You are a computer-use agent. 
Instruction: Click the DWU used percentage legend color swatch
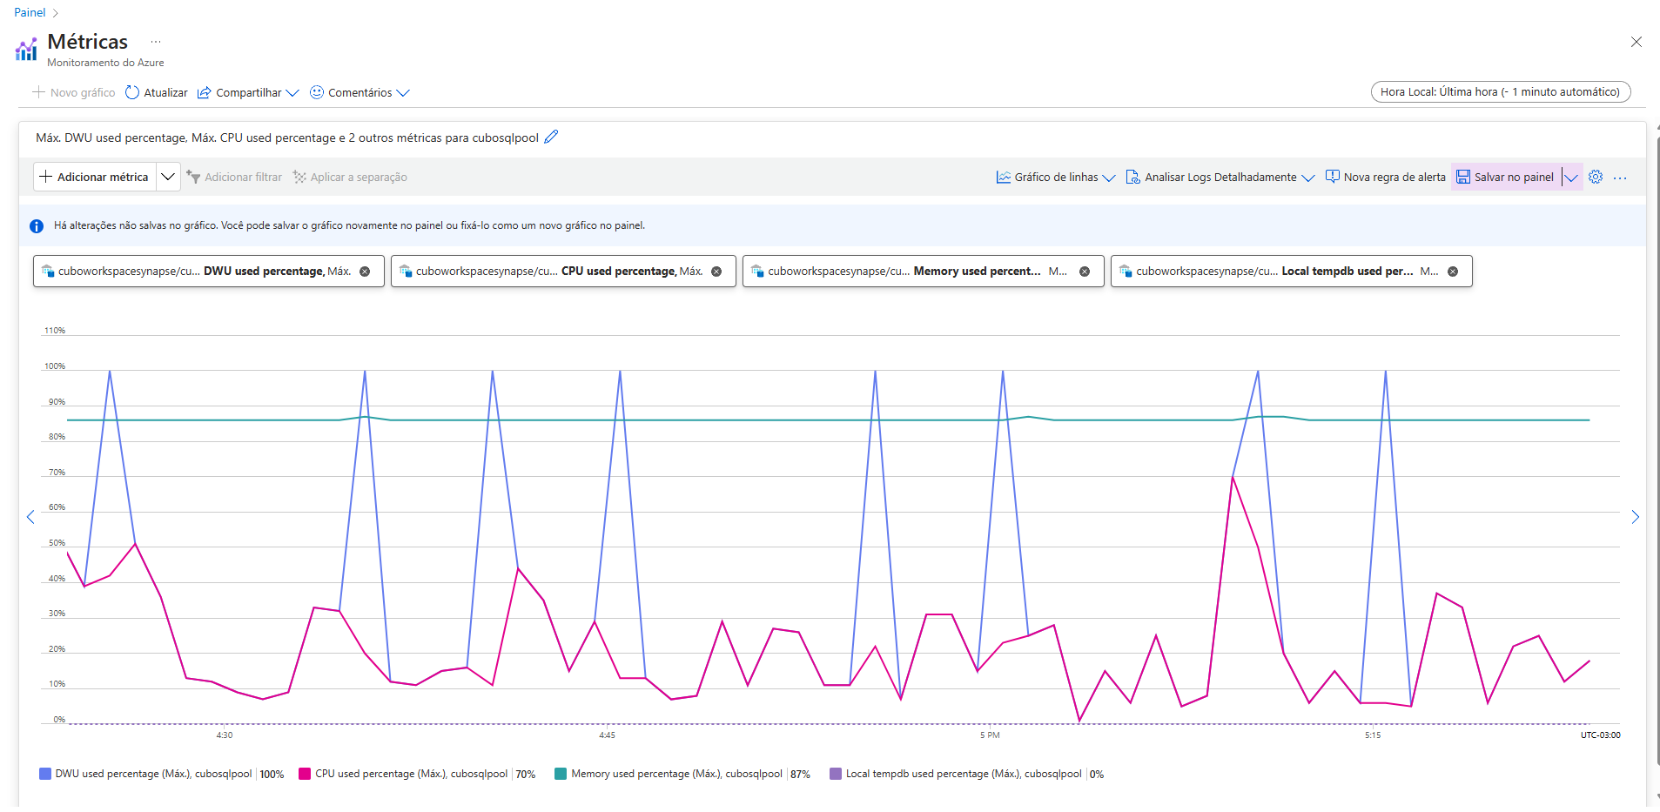(x=45, y=774)
